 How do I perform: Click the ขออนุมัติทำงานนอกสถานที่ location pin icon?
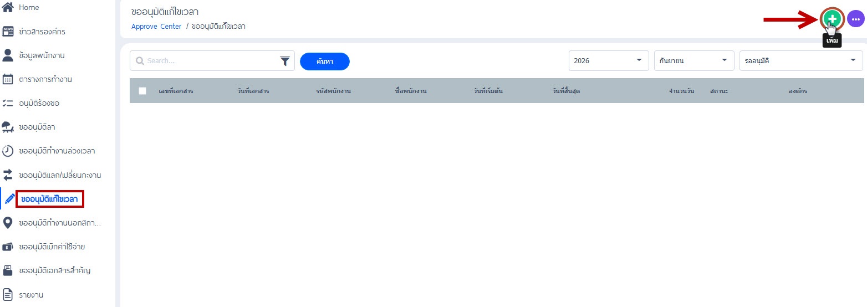8,223
